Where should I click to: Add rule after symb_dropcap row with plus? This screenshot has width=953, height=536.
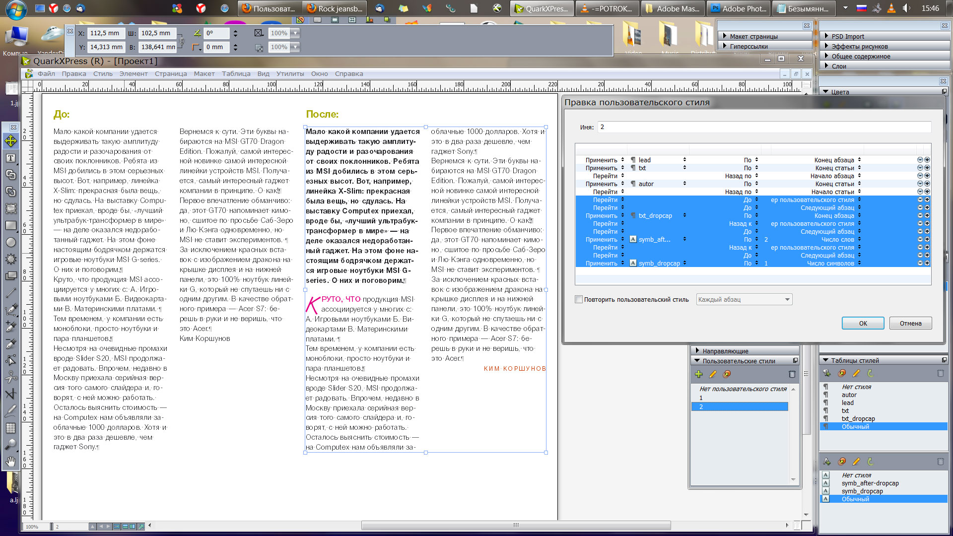coord(927,263)
